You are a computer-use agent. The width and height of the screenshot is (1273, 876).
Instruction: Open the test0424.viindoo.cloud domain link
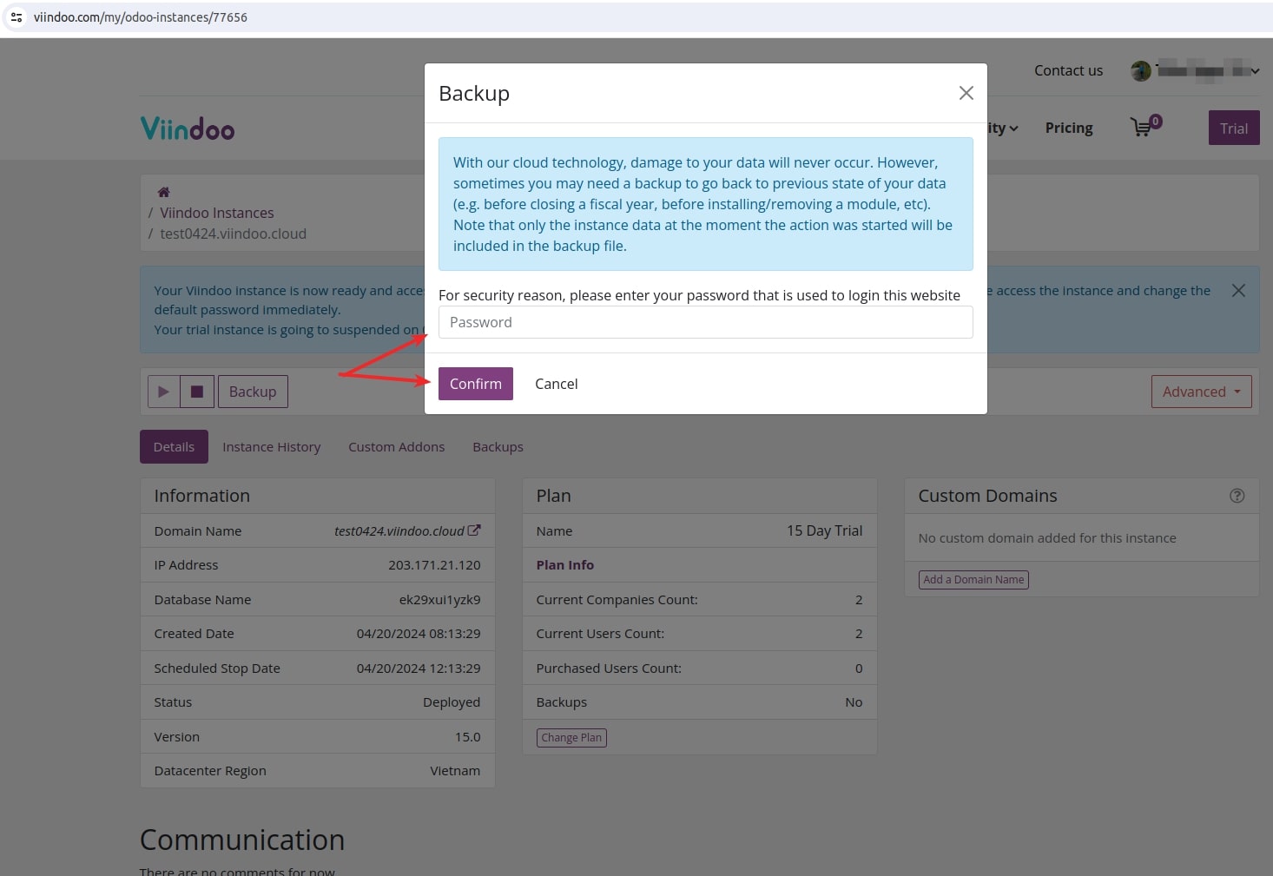tap(399, 530)
